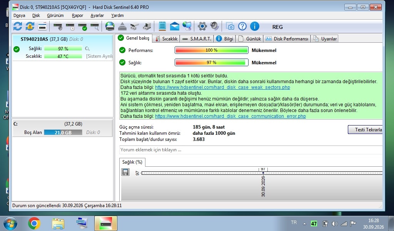Click the 47 temperature tray icon
Viewport: 394px width, 231px height.
[314, 224]
